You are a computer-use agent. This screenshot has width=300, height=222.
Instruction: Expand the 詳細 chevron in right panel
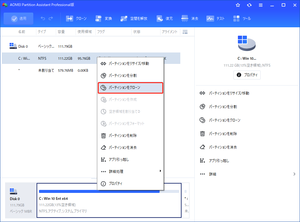(294, 174)
